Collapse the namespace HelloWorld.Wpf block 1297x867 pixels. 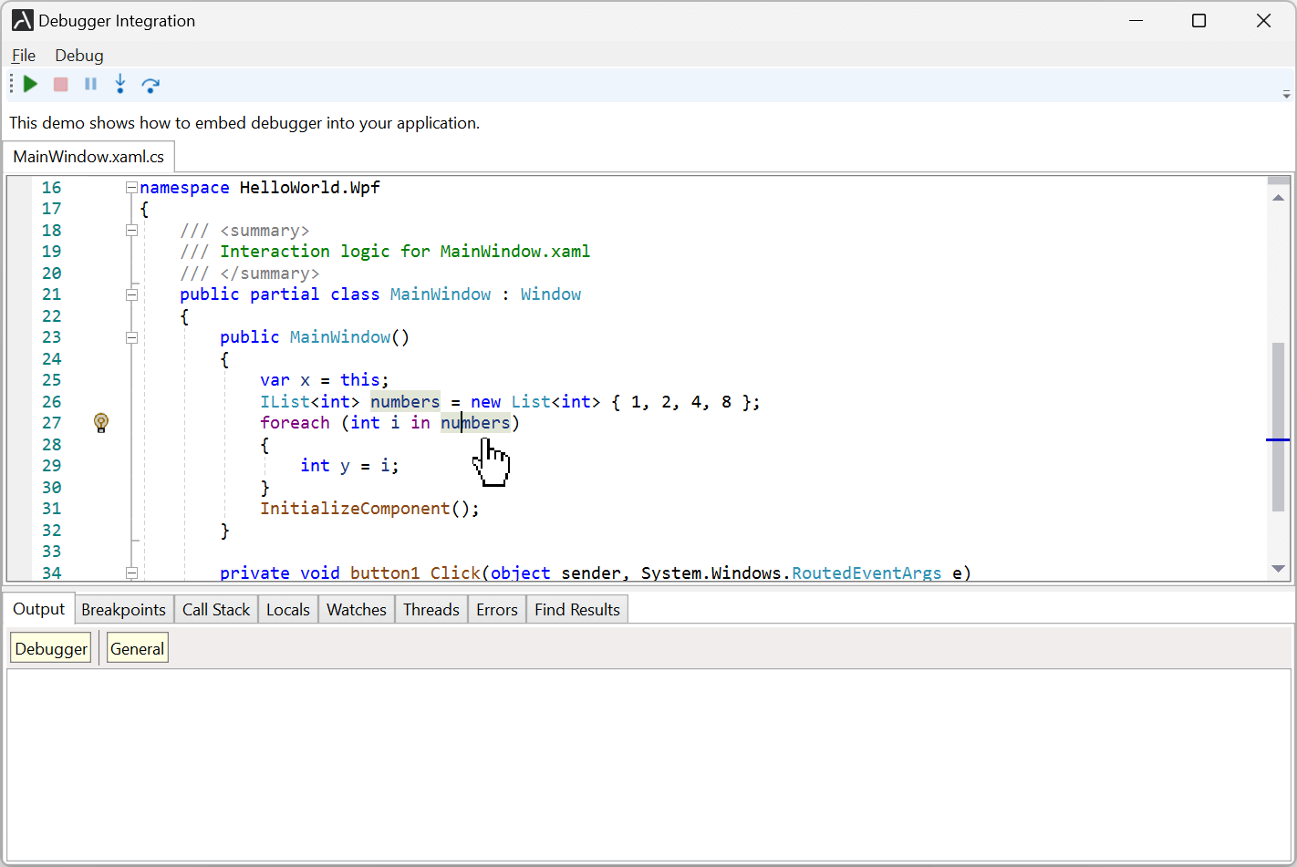tap(131, 187)
